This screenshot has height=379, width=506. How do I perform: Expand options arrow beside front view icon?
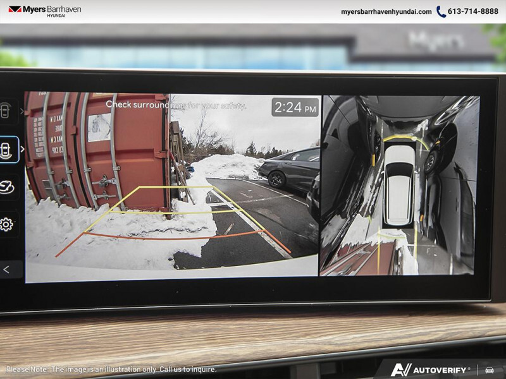coord(22,111)
